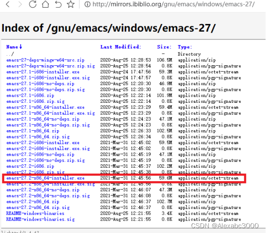This screenshot has height=233, width=266.
Task: Open the README-windows-binaries file
Action: pyautogui.click(x=35, y=213)
